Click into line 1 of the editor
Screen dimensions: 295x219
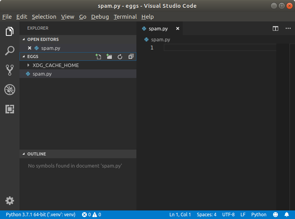220,48
